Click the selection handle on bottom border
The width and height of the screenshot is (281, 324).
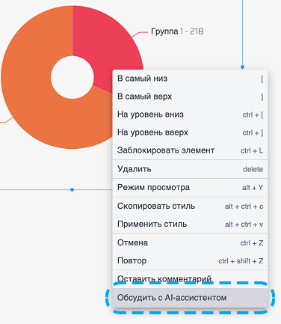pyautogui.click(x=72, y=190)
